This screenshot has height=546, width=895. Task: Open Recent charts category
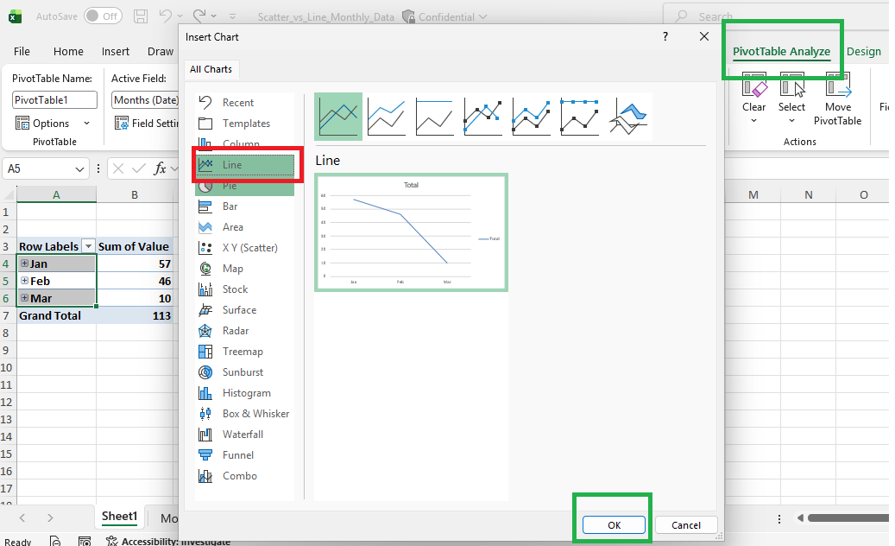tap(245, 103)
